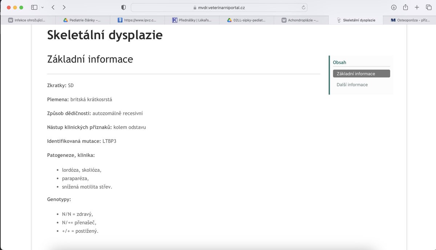Switch to the '02LL-sipky-pediat…' tab
Screen dimensions: 436x250
tap(246, 20)
